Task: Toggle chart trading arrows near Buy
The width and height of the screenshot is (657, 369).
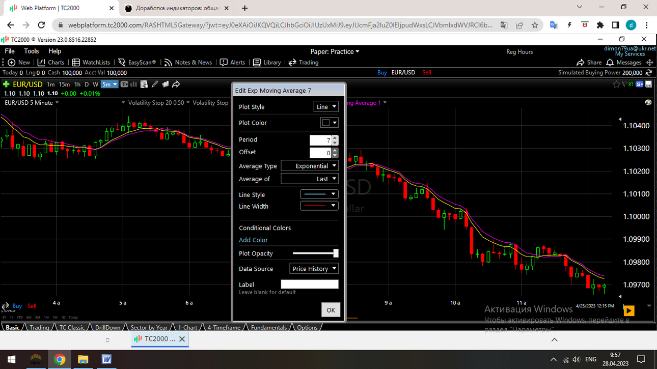Action: 6,306
